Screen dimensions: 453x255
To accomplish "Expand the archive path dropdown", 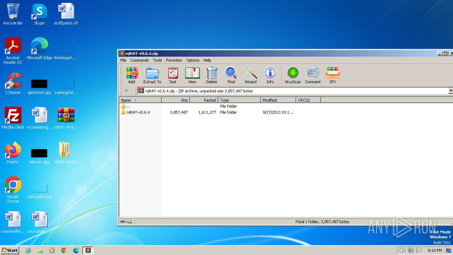I will (451, 91).
